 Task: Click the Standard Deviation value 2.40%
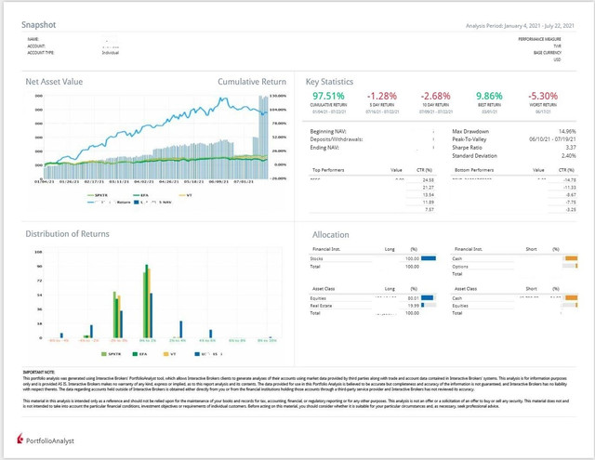tap(568, 156)
